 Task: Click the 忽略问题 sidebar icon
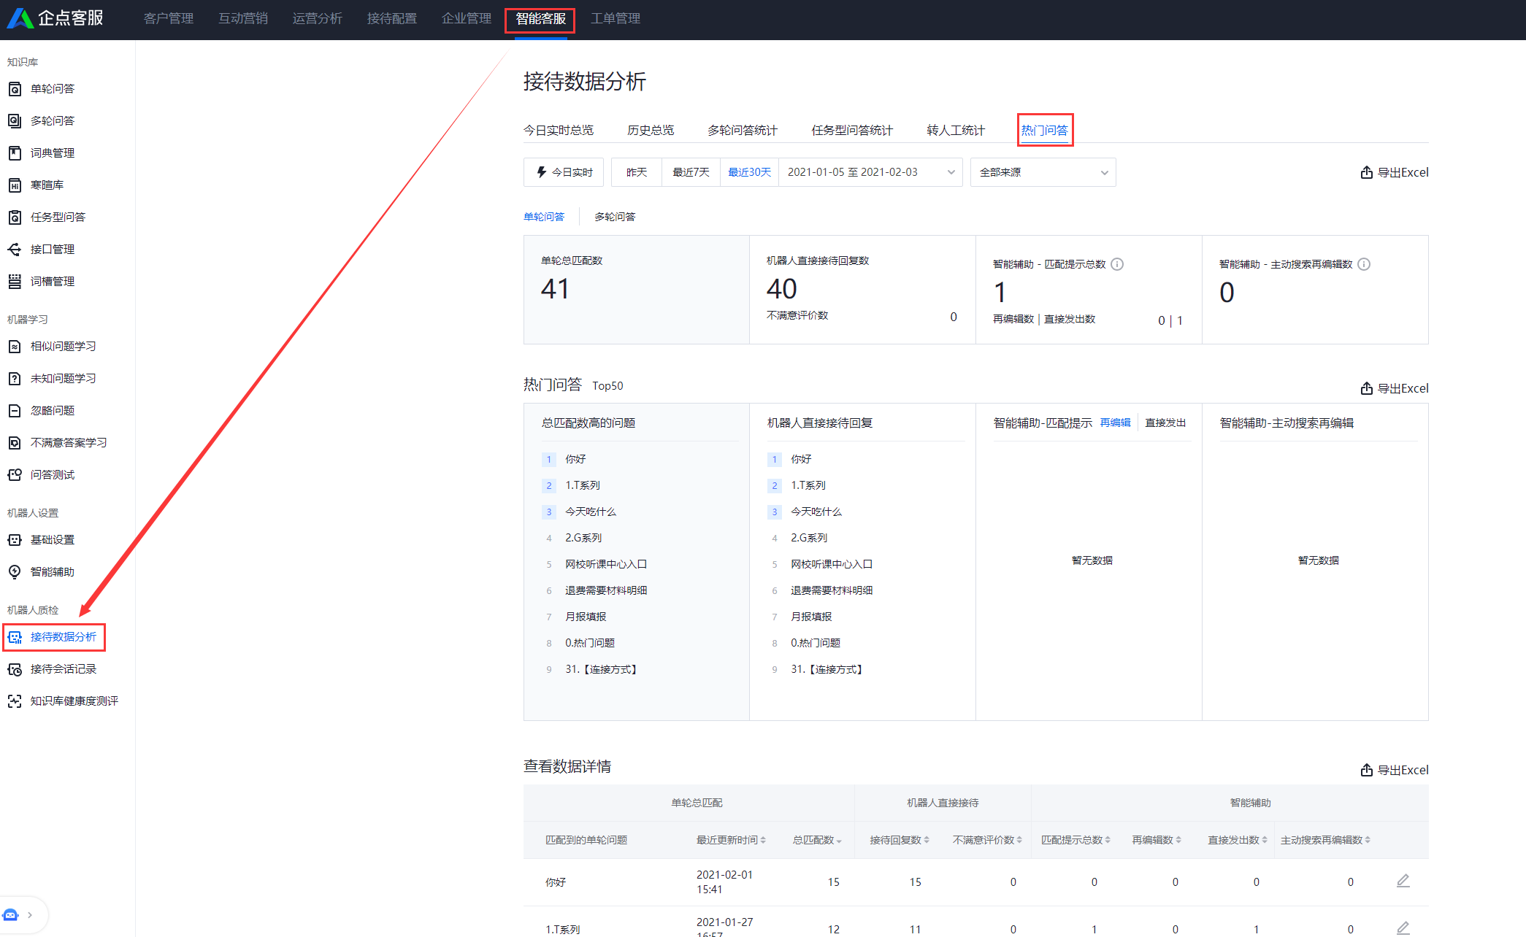pyautogui.click(x=15, y=411)
